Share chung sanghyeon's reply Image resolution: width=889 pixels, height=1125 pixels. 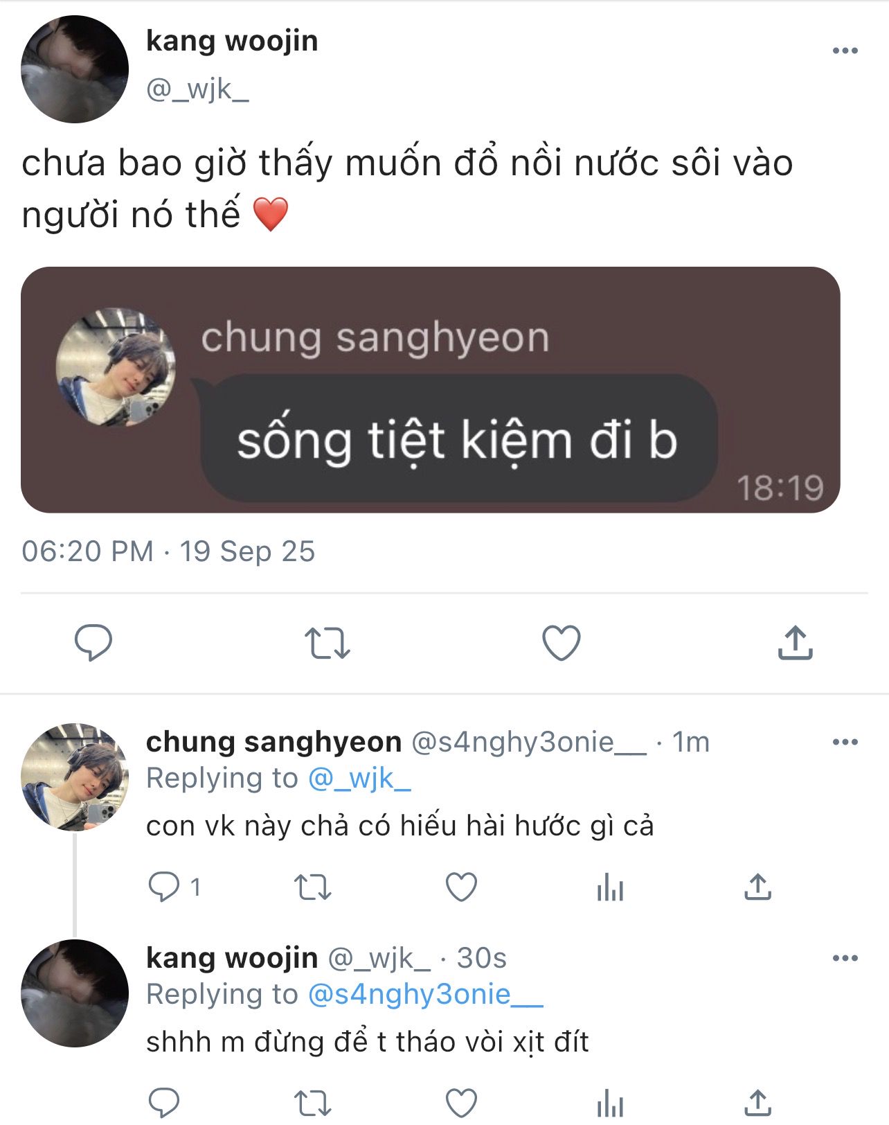pyautogui.click(x=757, y=887)
